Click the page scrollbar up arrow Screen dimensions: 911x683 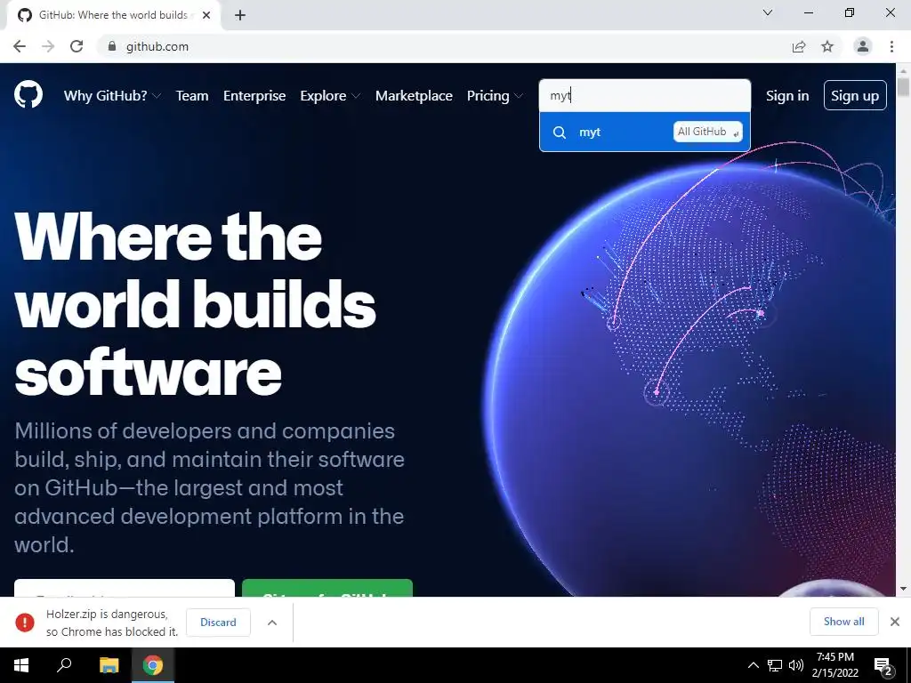pos(903,70)
